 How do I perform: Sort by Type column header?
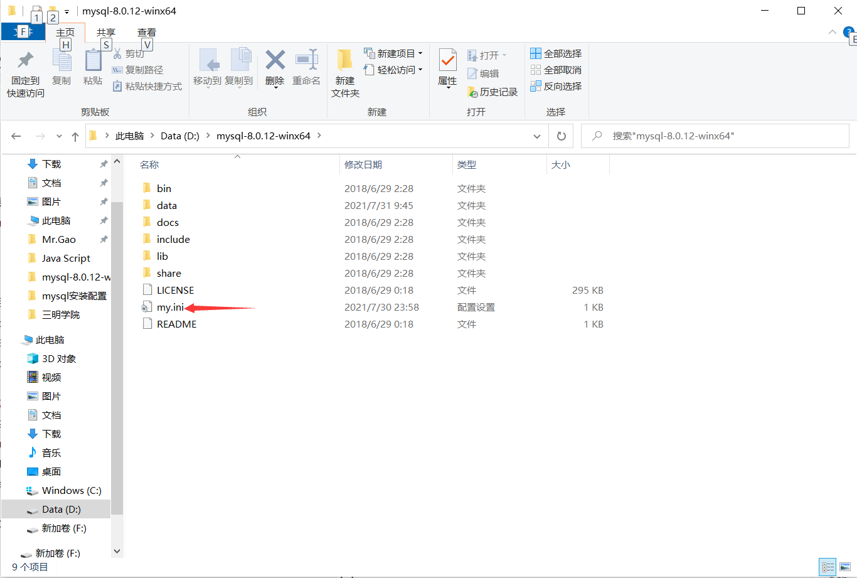[x=467, y=165]
